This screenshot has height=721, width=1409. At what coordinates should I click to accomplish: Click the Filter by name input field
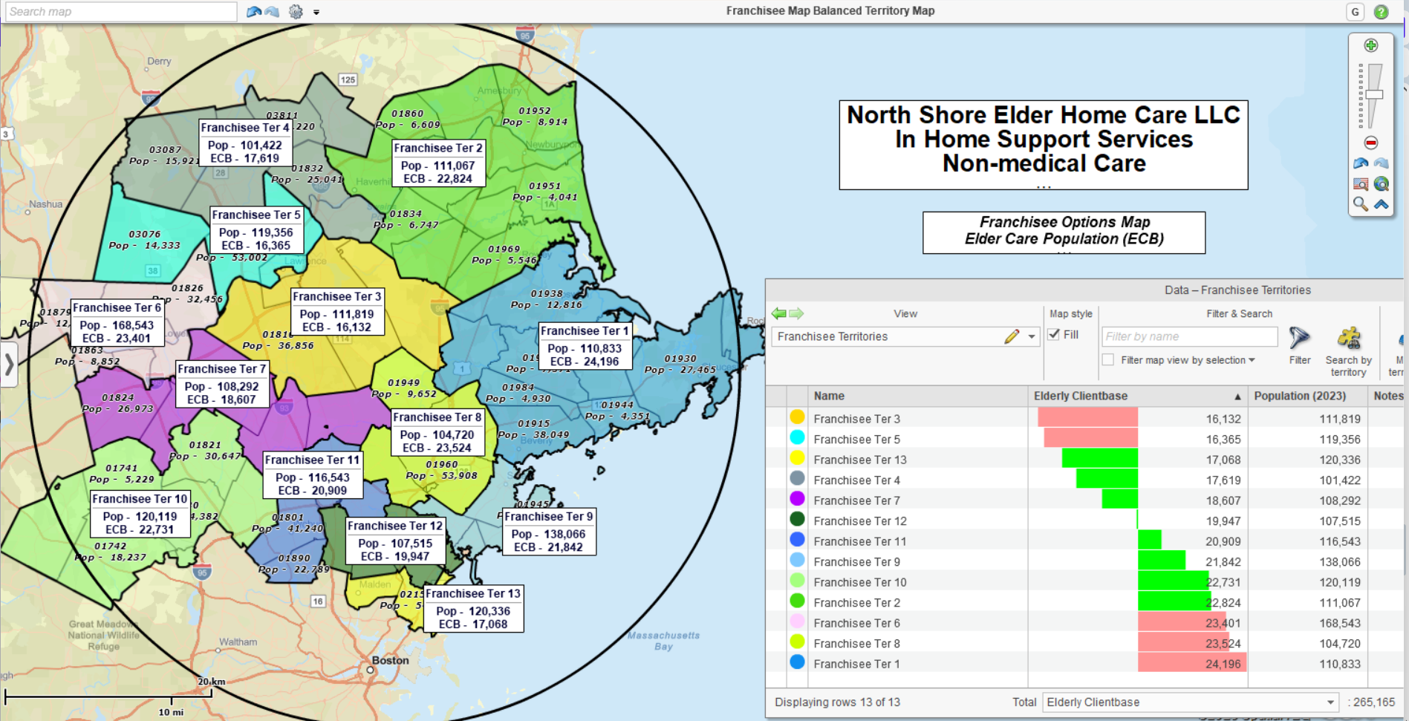(1188, 336)
